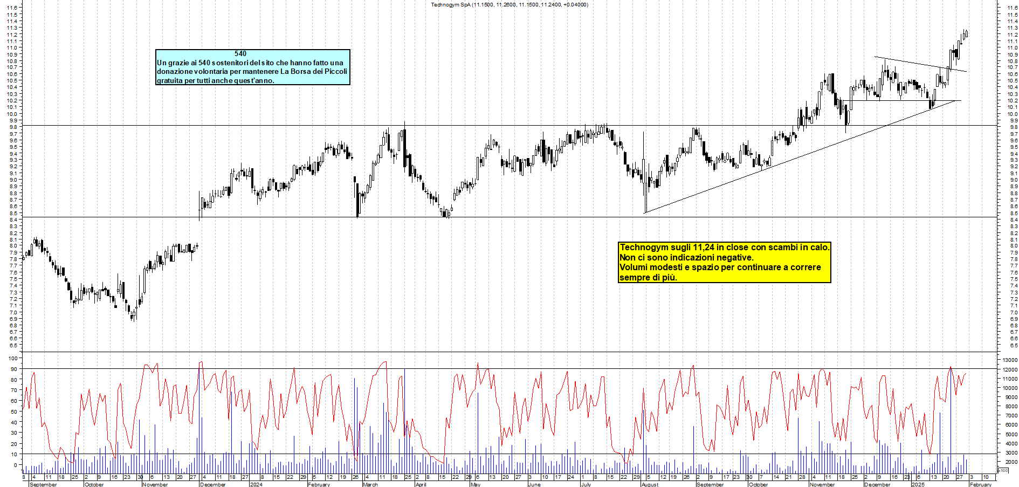Click '100' on the left oscillator axis
This screenshot has height=487, width=1019.
(x=12, y=358)
